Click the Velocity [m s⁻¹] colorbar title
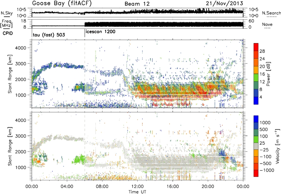281x194 pixels. click(277, 146)
